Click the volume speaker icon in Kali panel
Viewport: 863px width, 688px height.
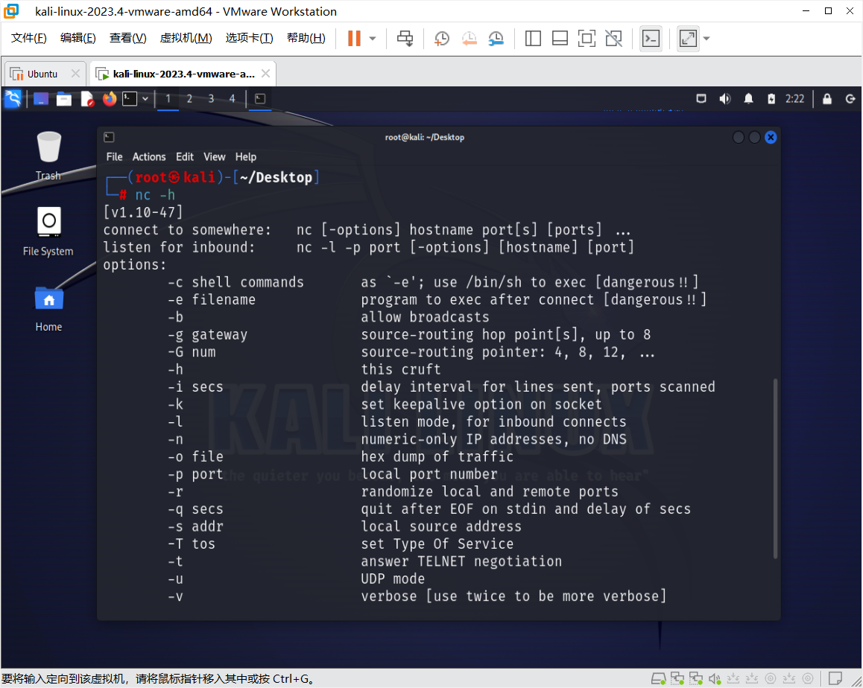click(x=725, y=99)
